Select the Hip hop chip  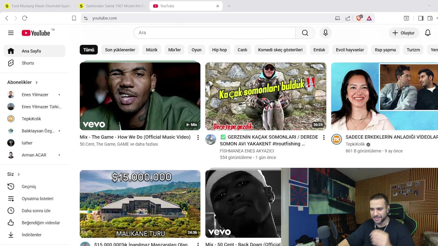pyautogui.click(x=219, y=50)
